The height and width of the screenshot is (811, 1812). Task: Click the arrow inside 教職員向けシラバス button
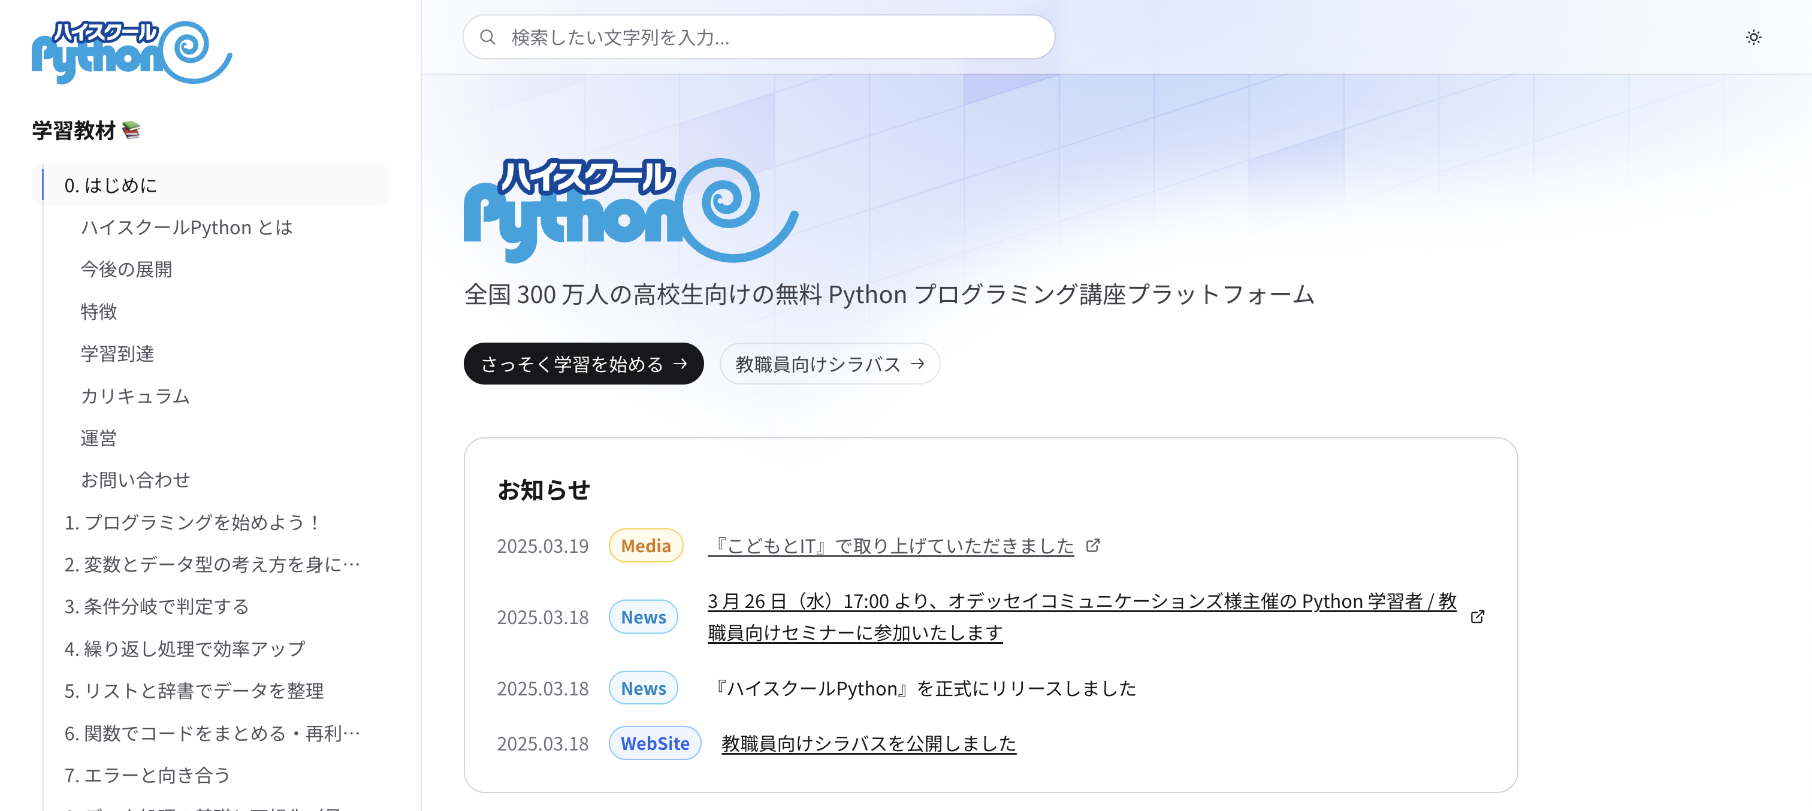pyautogui.click(x=917, y=364)
